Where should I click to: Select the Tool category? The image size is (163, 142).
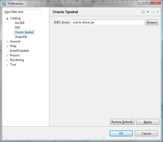pos(13,65)
